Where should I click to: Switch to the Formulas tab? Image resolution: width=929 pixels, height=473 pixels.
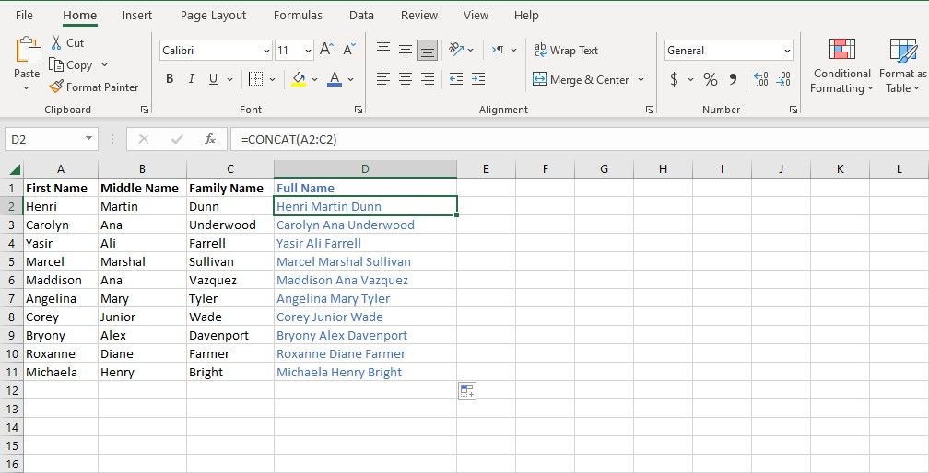(298, 16)
